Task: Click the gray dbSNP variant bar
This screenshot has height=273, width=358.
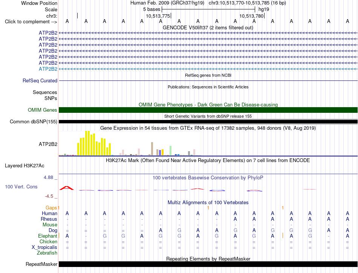Action: coord(264,121)
